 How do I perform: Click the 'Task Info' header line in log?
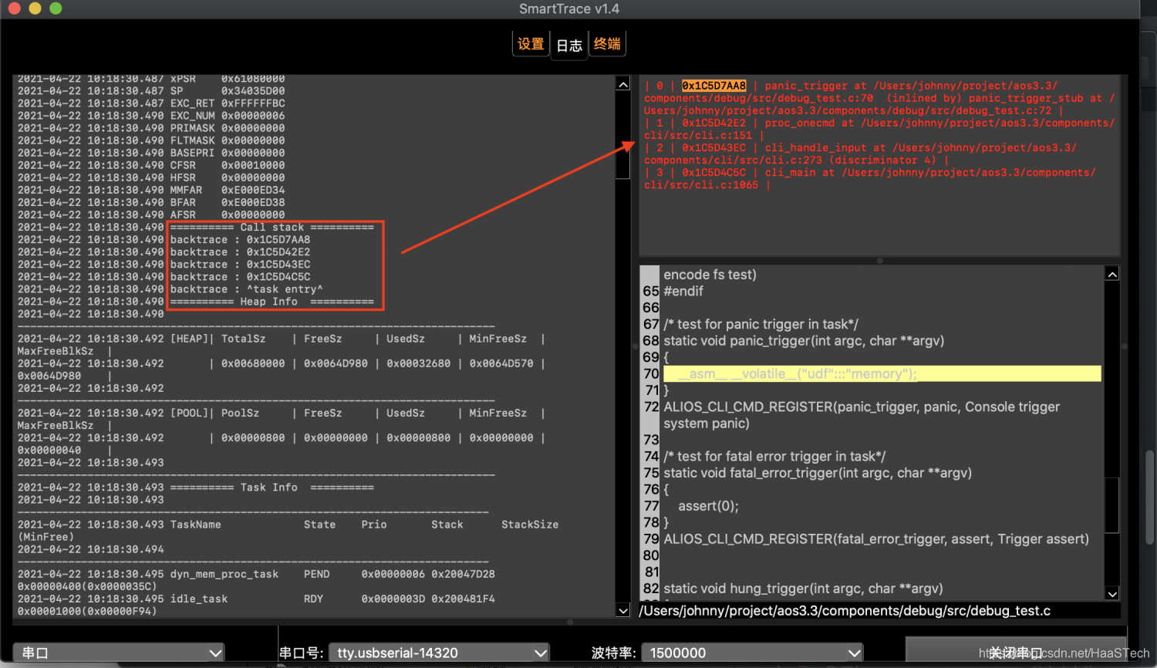coord(272,488)
